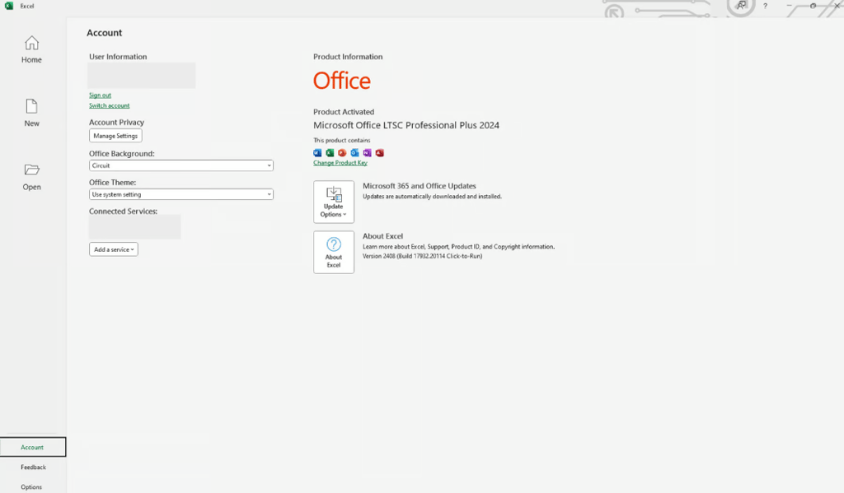Click the Change Product Key link
844x493 pixels.
coord(340,163)
